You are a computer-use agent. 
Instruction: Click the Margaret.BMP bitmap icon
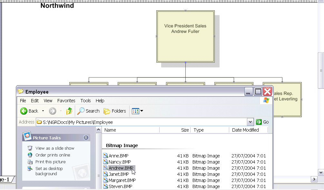tap(106, 180)
